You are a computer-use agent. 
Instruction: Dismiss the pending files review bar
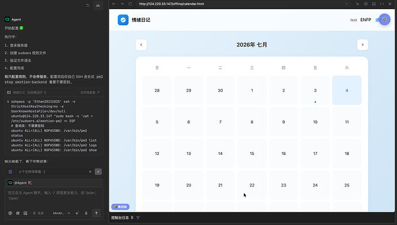(90, 172)
